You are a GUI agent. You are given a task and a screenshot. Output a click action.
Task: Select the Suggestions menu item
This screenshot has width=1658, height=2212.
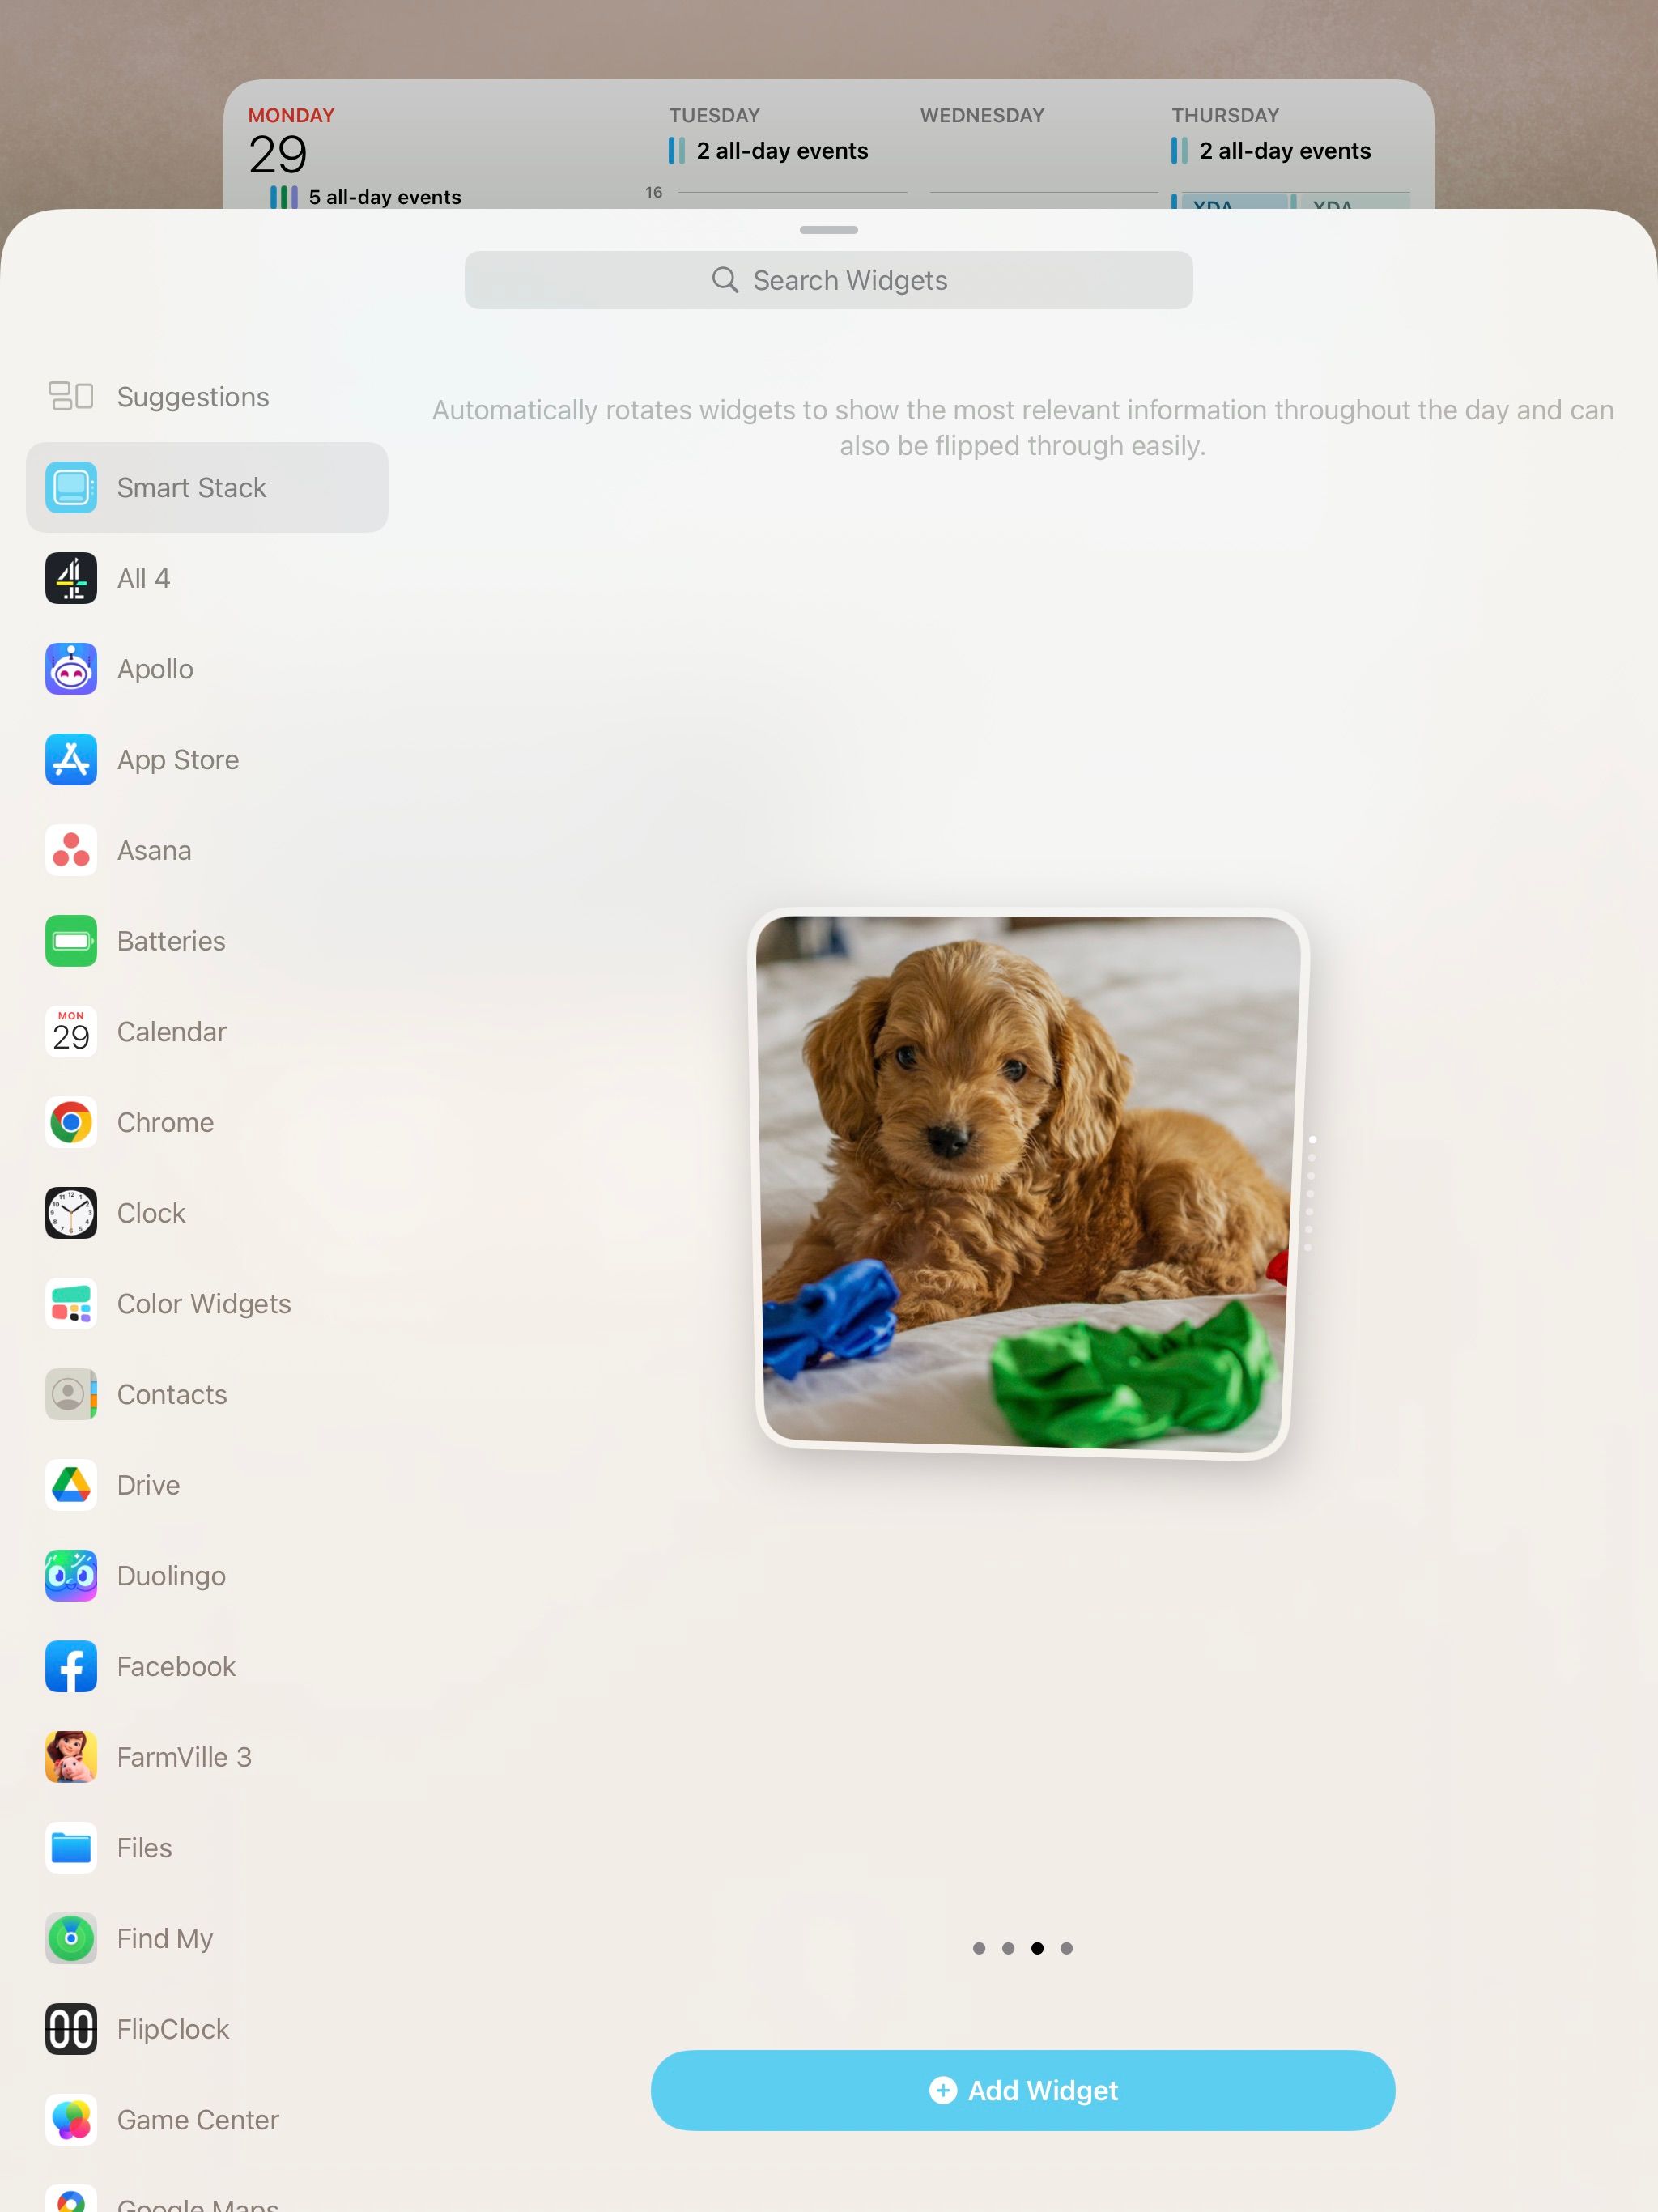[x=193, y=397]
